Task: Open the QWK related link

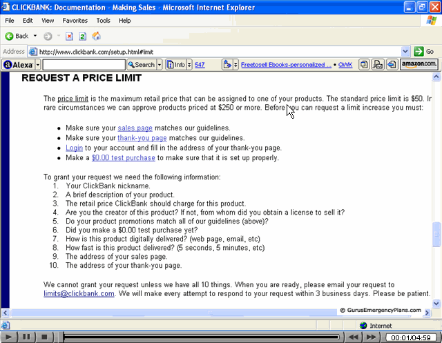Action: coord(345,65)
